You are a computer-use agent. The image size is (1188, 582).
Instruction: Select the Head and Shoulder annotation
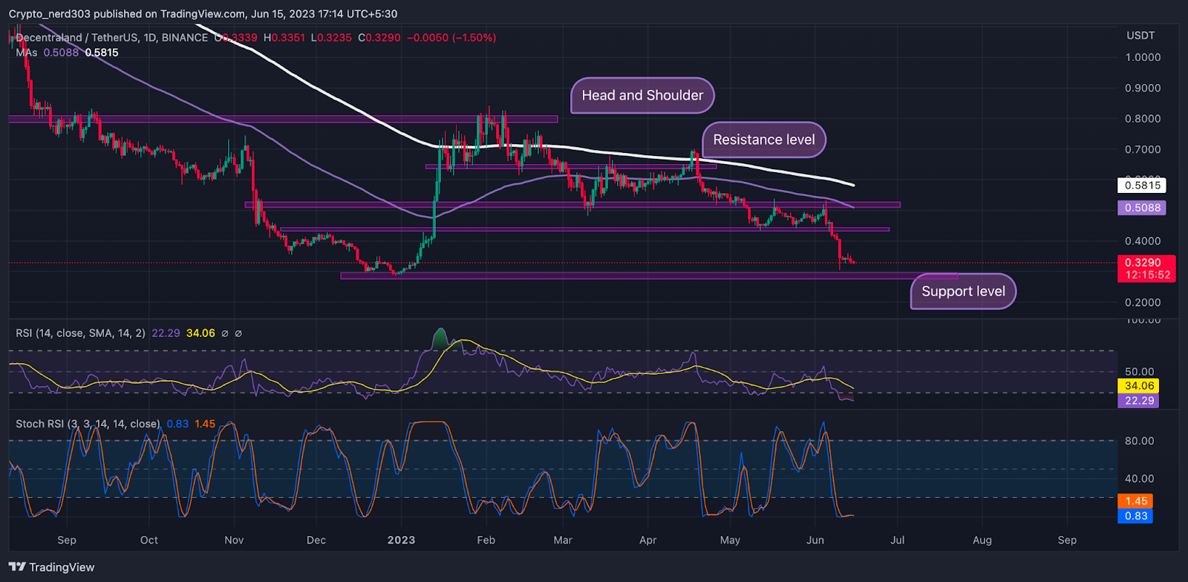click(642, 95)
